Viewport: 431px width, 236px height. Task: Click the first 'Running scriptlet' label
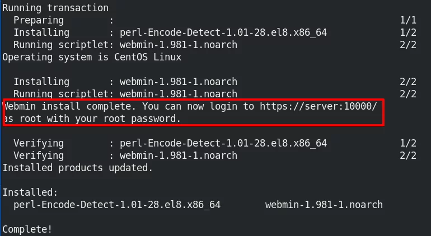[x=61, y=45]
